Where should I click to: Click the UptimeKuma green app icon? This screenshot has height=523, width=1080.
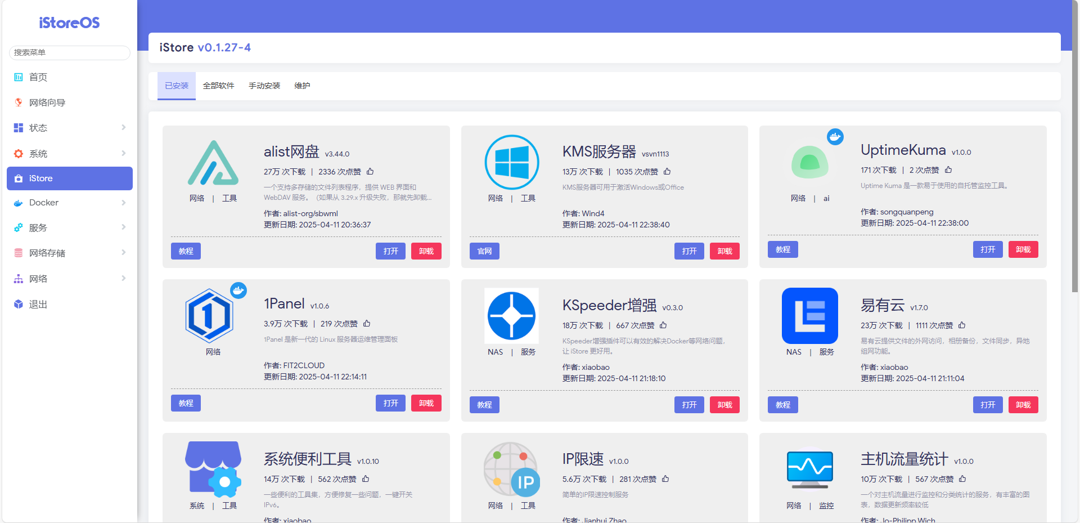(810, 162)
